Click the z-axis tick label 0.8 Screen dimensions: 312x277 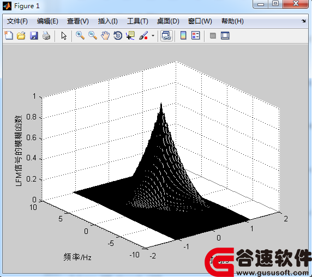(32, 117)
